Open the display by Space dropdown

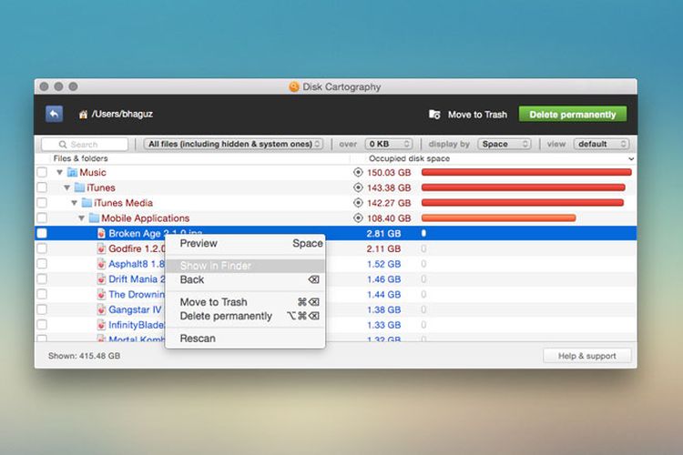pos(505,144)
